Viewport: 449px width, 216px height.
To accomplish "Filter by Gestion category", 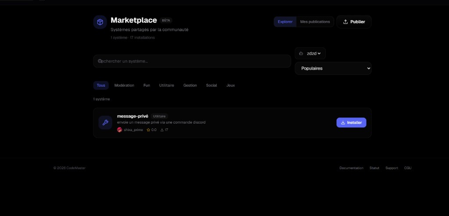I will 190,85.
